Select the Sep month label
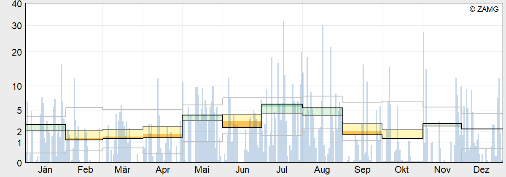Screen dimensions: 506x177 click(362, 170)
